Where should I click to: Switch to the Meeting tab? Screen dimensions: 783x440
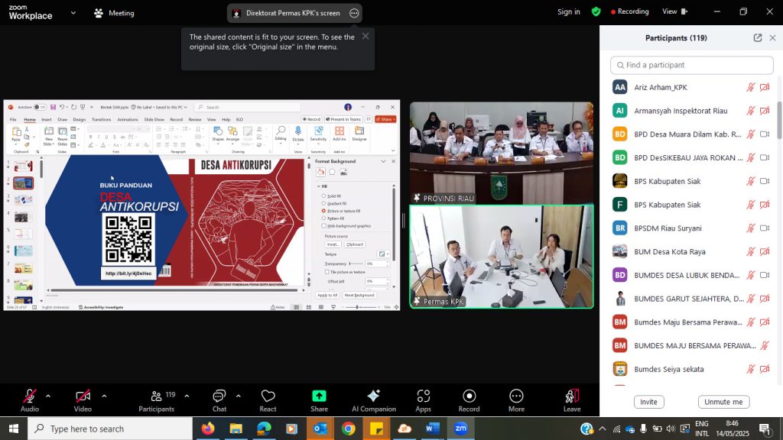point(114,13)
